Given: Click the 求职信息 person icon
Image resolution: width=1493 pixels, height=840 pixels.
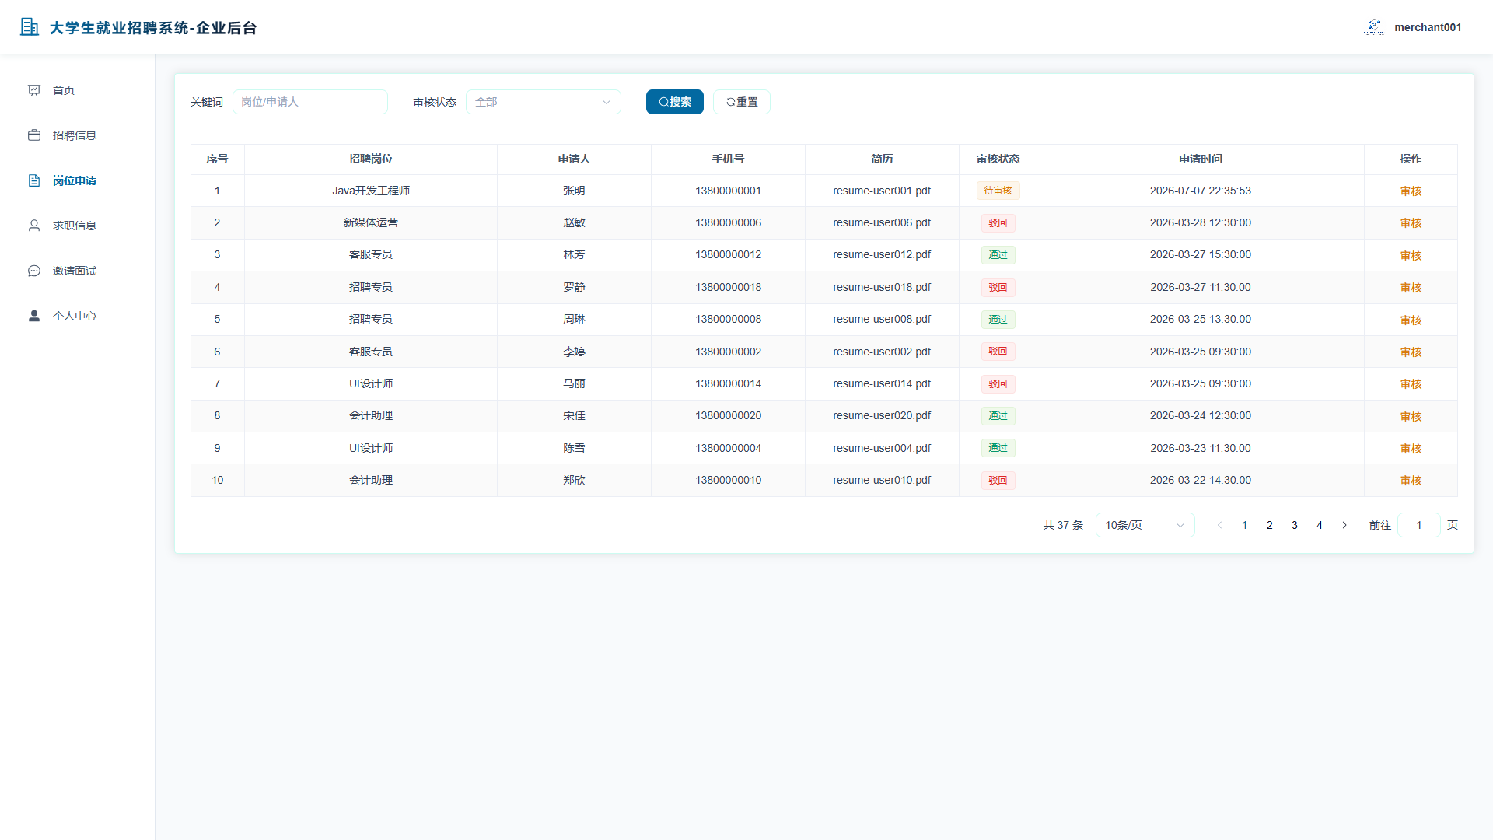Looking at the screenshot, I should (34, 226).
